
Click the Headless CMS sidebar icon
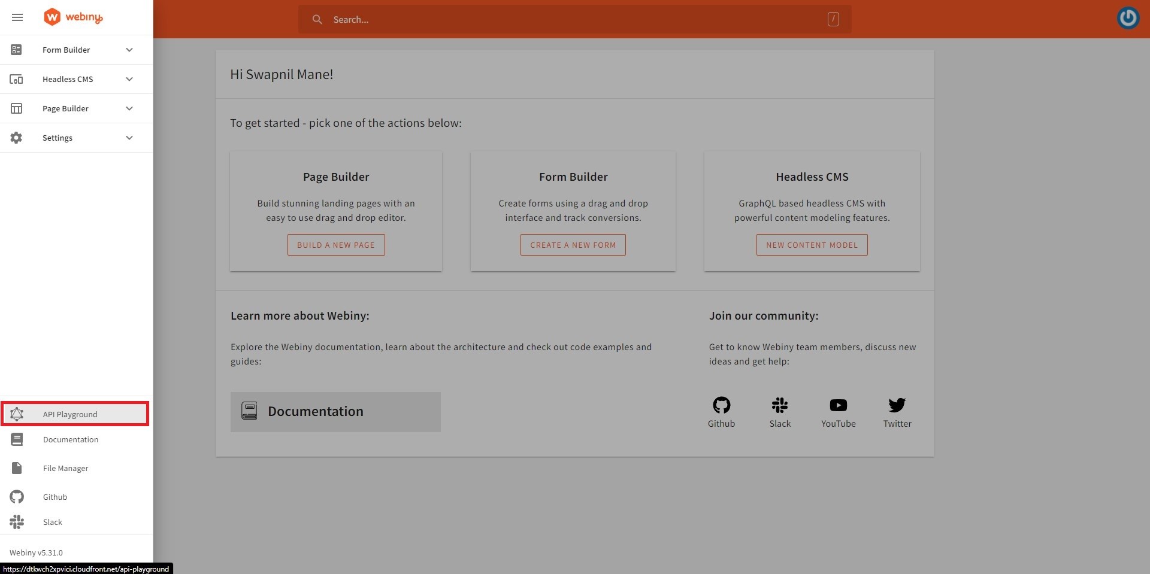(16, 79)
